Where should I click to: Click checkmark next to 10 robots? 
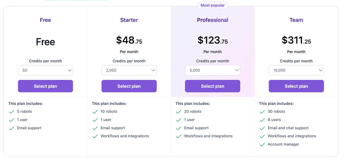pos(95,112)
